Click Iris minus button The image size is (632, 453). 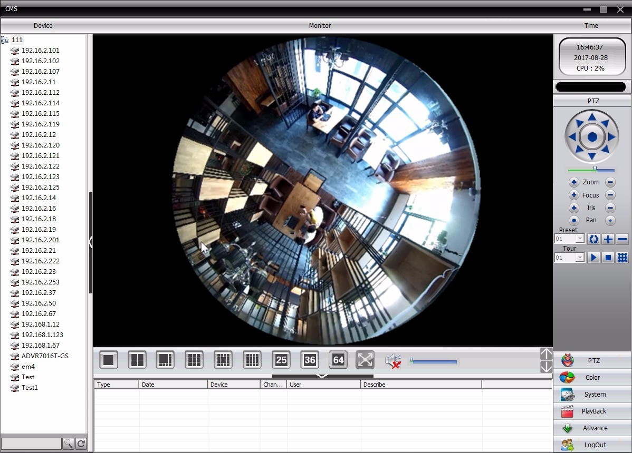click(610, 208)
